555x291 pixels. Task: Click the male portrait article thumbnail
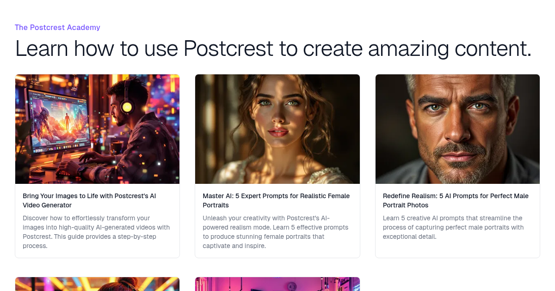point(457,129)
